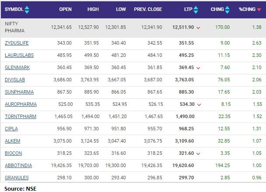Click the red down indicator beside BIOCON LTP
Image resolution: width=266 pixels, height=192 pixels.
click(x=198, y=154)
